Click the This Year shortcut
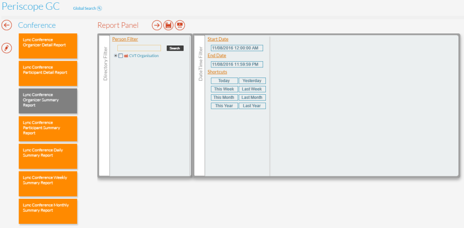Image resolution: width=464 pixels, height=228 pixels. point(224,106)
